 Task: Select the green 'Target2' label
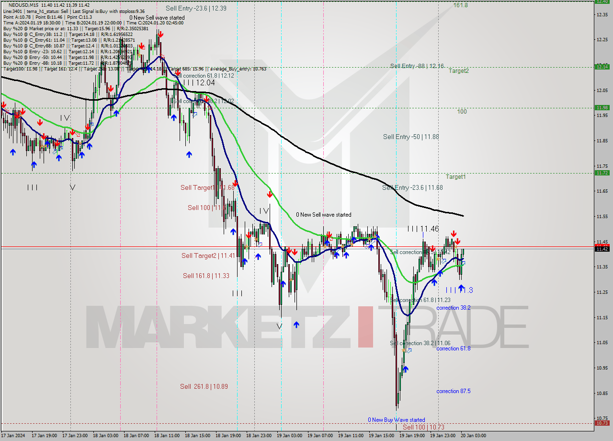point(458,70)
